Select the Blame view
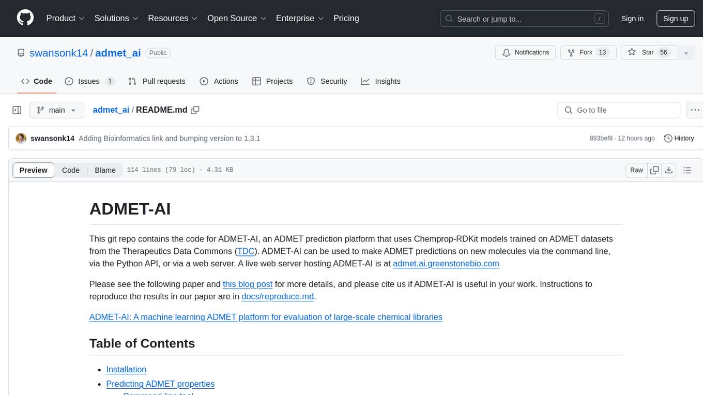Screen dimensions: 703x395 coord(105,170)
